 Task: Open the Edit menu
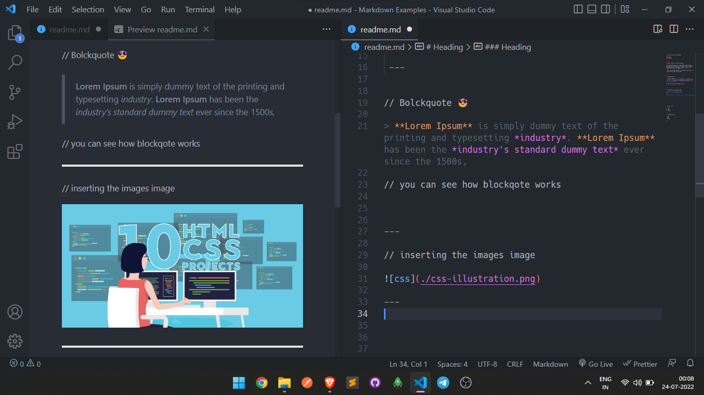(55, 9)
